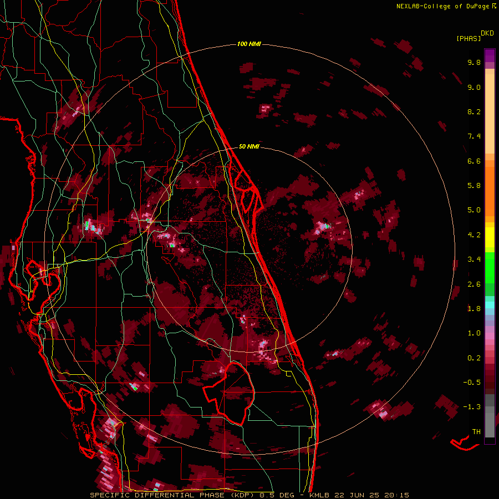The height and width of the screenshot is (499, 499).
Task: Click the 2.6 scale value
Action: tap(474, 284)
